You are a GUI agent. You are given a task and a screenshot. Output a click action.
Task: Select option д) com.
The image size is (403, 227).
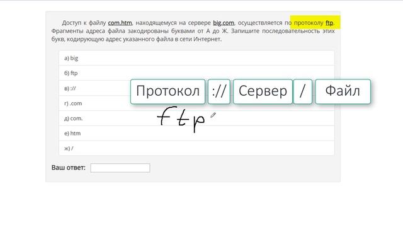[196, 119]
